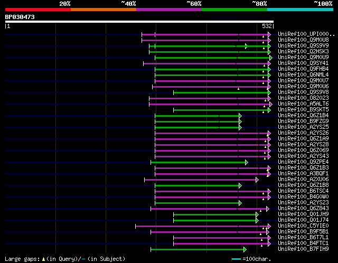
Task: Click the white BP030473 query sequence bar
Action: (x=139, y=22)
